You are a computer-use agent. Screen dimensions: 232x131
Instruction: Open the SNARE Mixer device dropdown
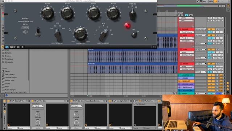coord(187,66)
